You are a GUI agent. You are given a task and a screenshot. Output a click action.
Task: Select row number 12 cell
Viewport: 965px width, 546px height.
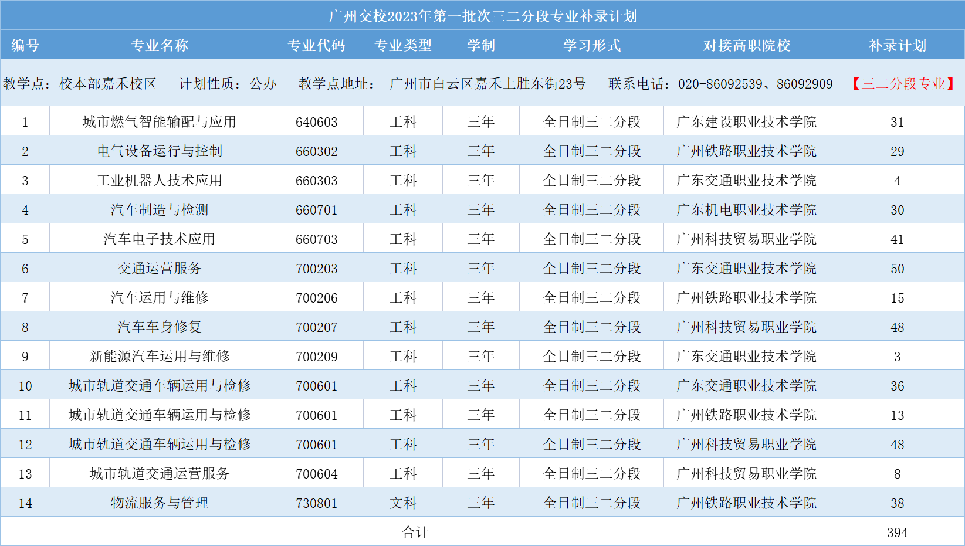(x=25, y=445)
